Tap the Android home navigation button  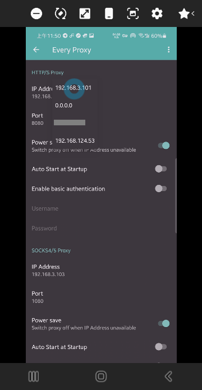[101, 377]
